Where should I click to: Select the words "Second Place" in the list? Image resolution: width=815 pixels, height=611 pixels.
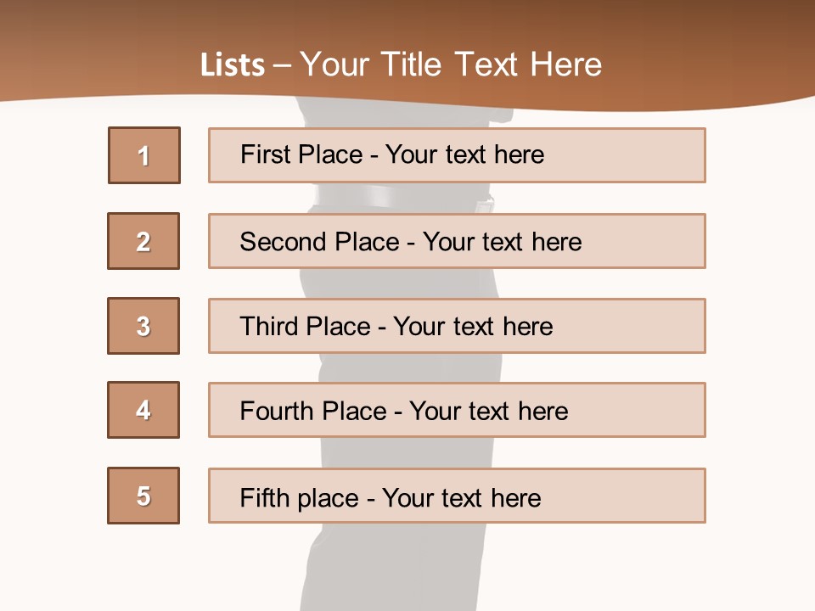point(319,242)
